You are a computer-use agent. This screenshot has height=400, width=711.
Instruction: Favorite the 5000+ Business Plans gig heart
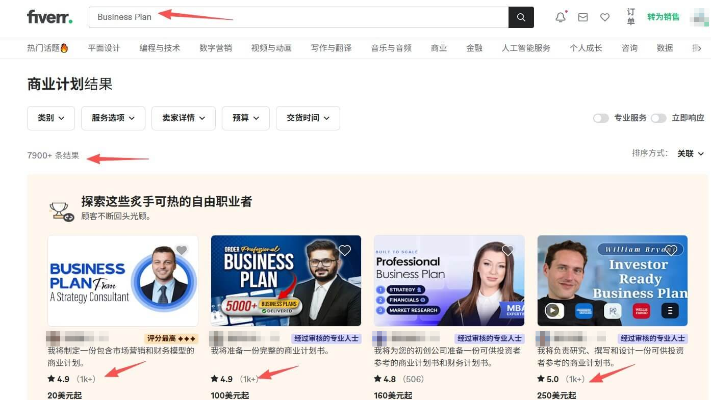345,250
